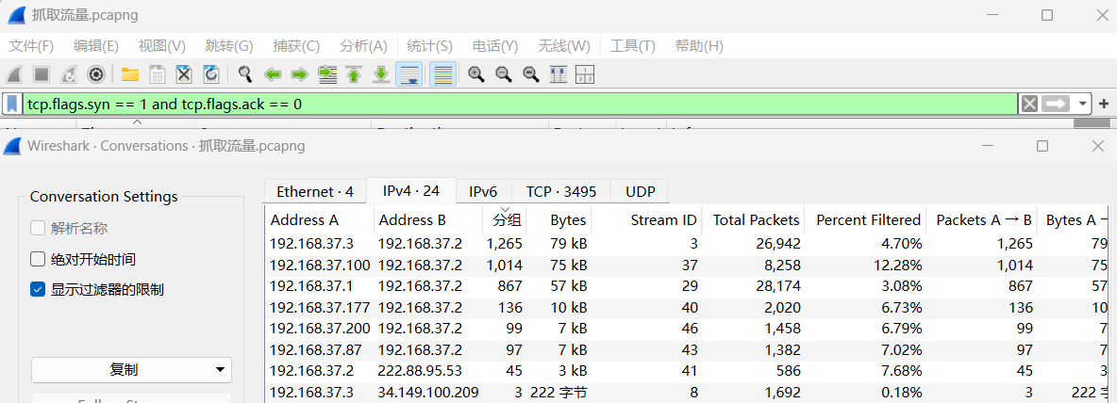Screen dimensions: 1117x403
Task: Sort by Total Packets column header
Action: [x=754, y=220]
